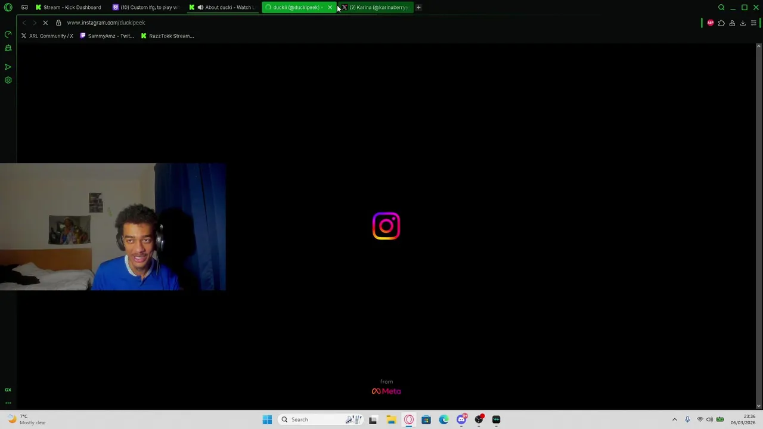Image resolution: width=763 pixels, height=429 pixels.
Task: Open the sidebar settings gear
Action: click(8, 80)
